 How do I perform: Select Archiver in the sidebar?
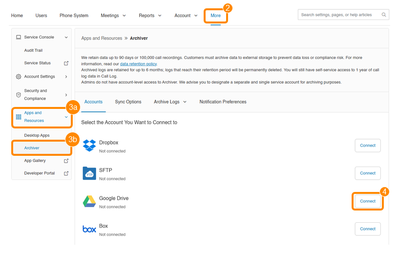click(x=32, y=148)
